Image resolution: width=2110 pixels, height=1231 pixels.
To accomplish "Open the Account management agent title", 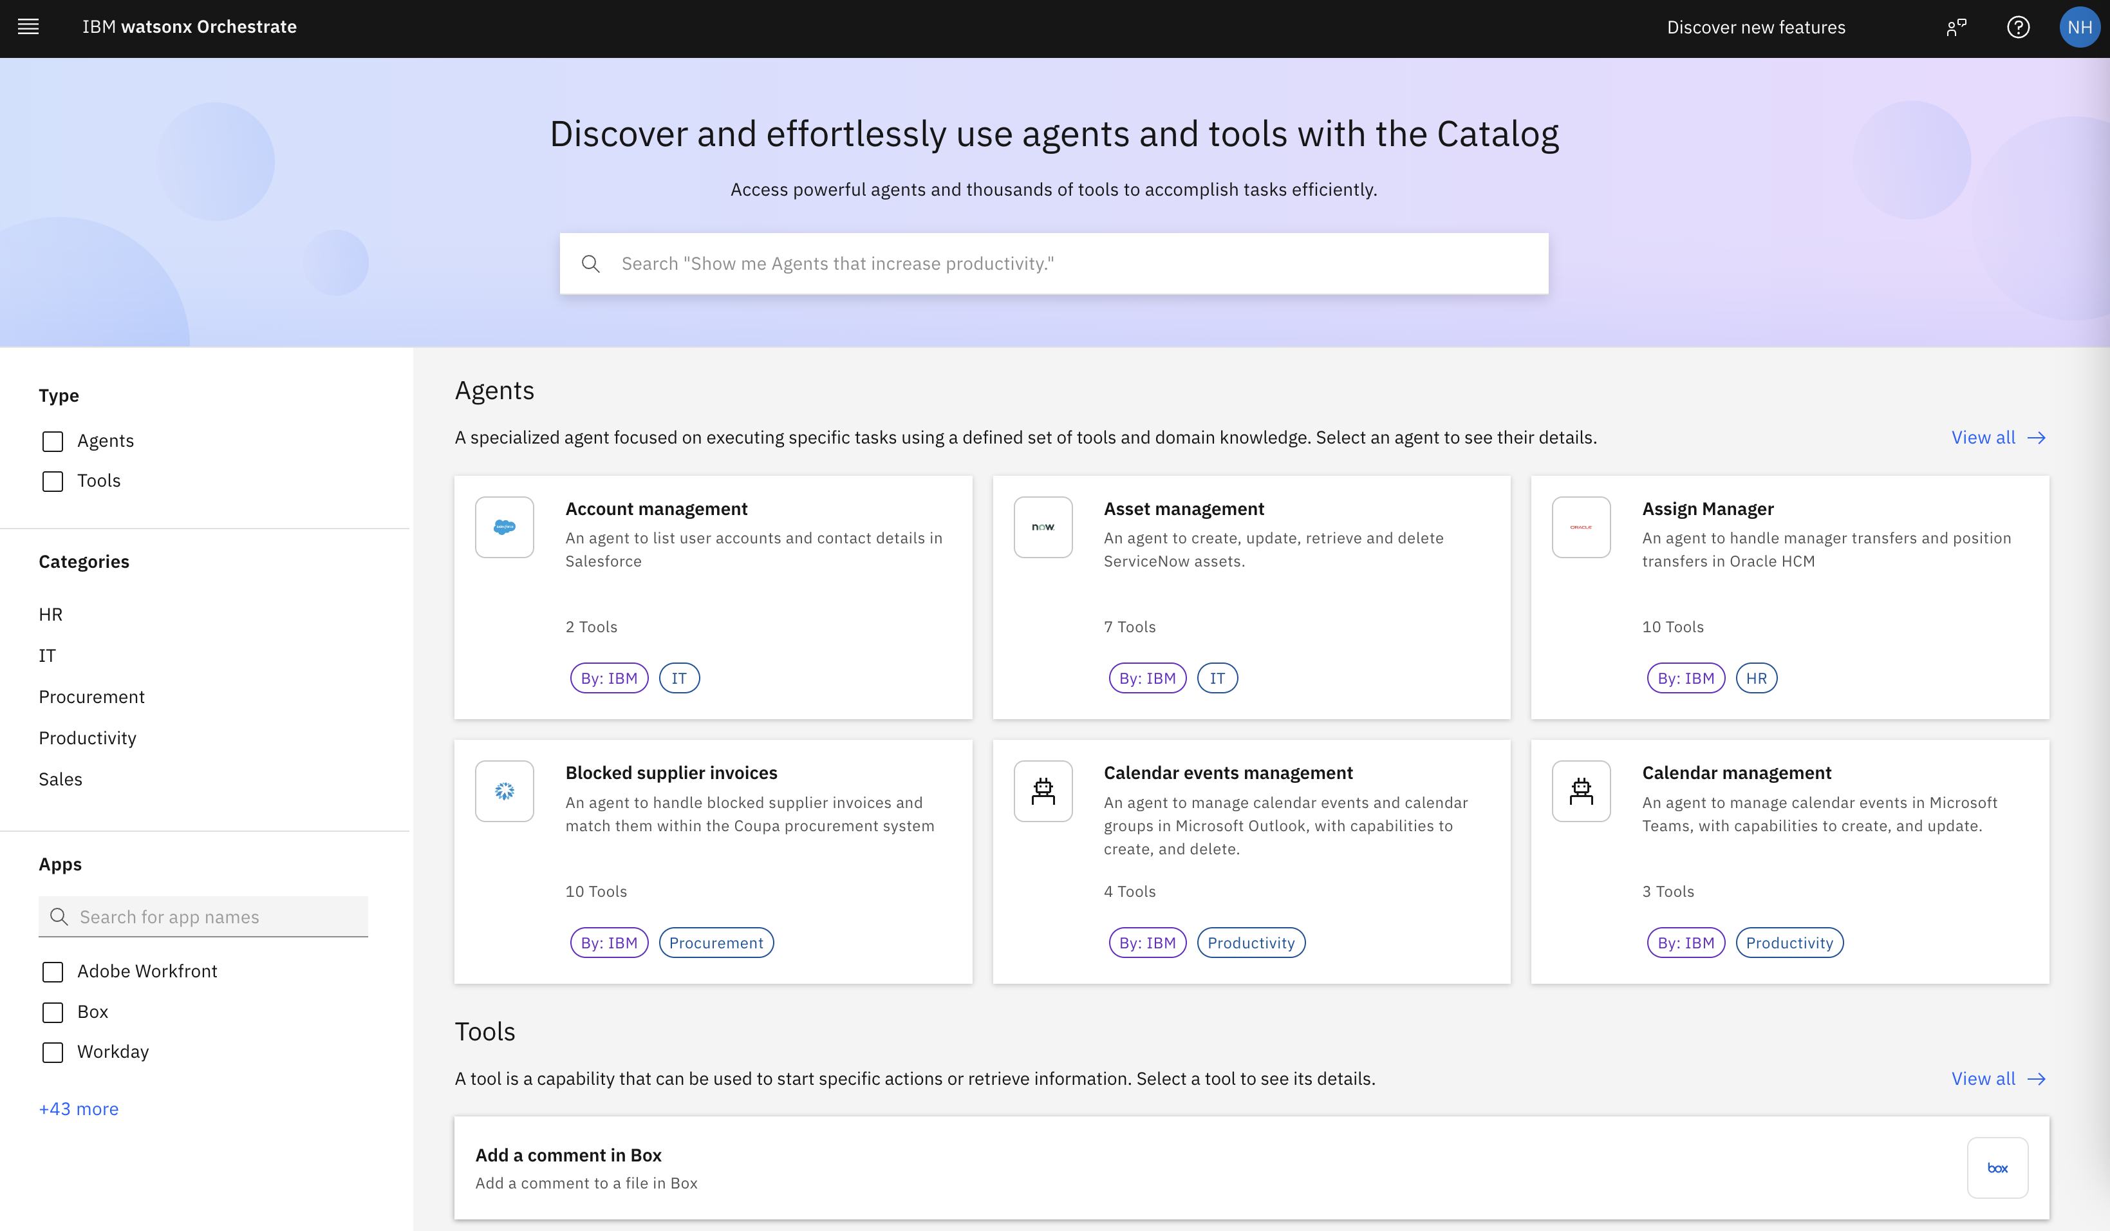I will 657,509.
